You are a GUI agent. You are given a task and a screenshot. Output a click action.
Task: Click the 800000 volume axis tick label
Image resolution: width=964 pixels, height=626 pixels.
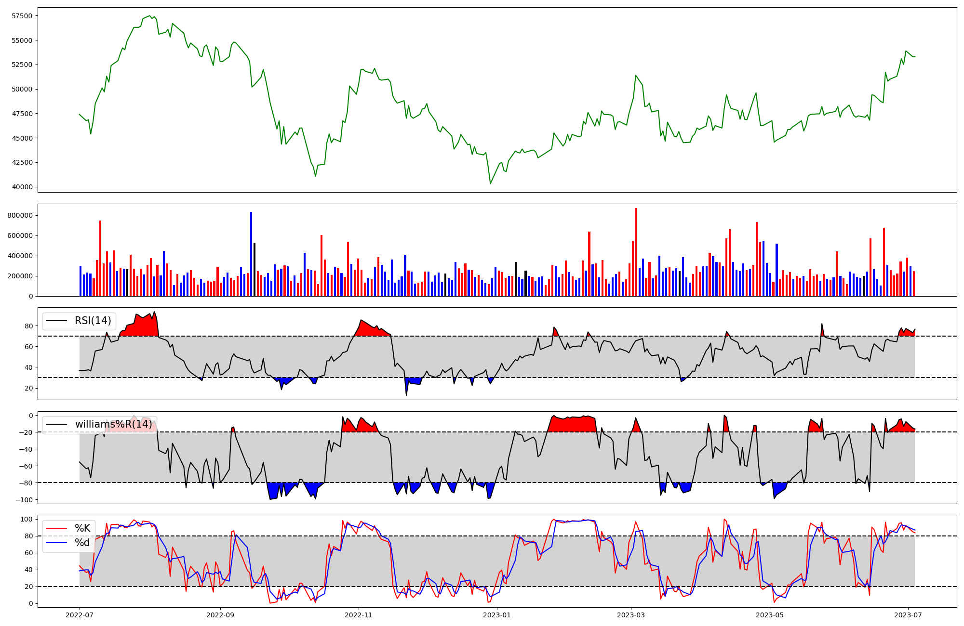20,215
